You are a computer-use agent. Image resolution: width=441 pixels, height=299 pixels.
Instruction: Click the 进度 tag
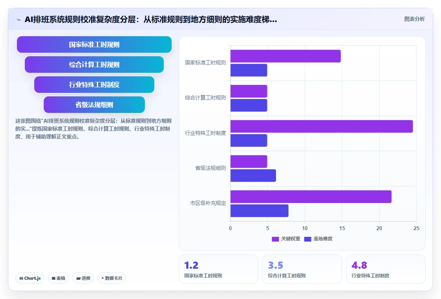[x=83, y=278]
